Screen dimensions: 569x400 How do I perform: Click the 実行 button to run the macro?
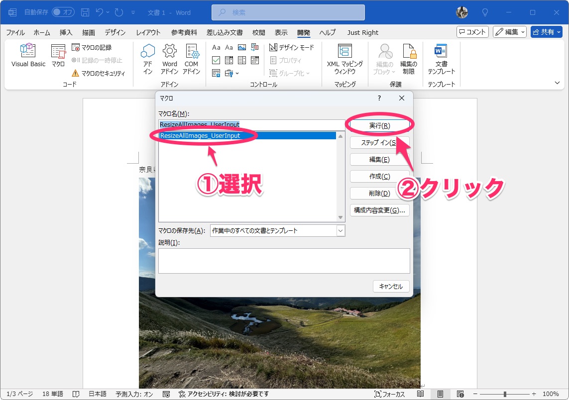(x=379, y=124)
